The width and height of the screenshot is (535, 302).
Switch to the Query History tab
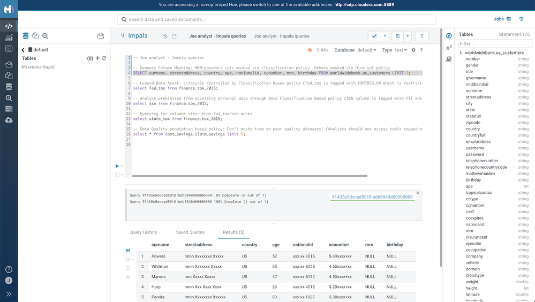point(144,232)
